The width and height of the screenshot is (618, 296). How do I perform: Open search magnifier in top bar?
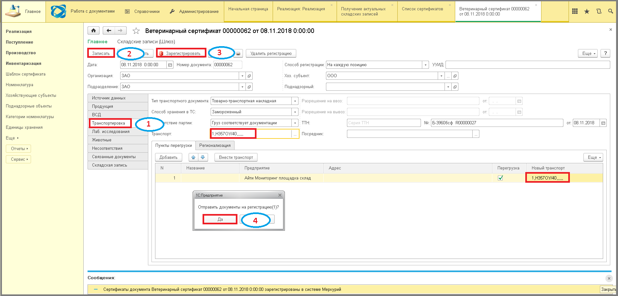tap(610, 11)
